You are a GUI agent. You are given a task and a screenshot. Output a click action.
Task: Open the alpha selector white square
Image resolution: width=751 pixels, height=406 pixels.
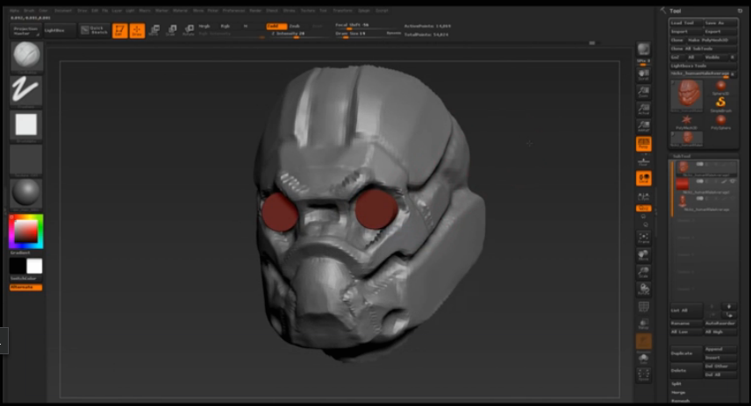(x=26, y=125)
